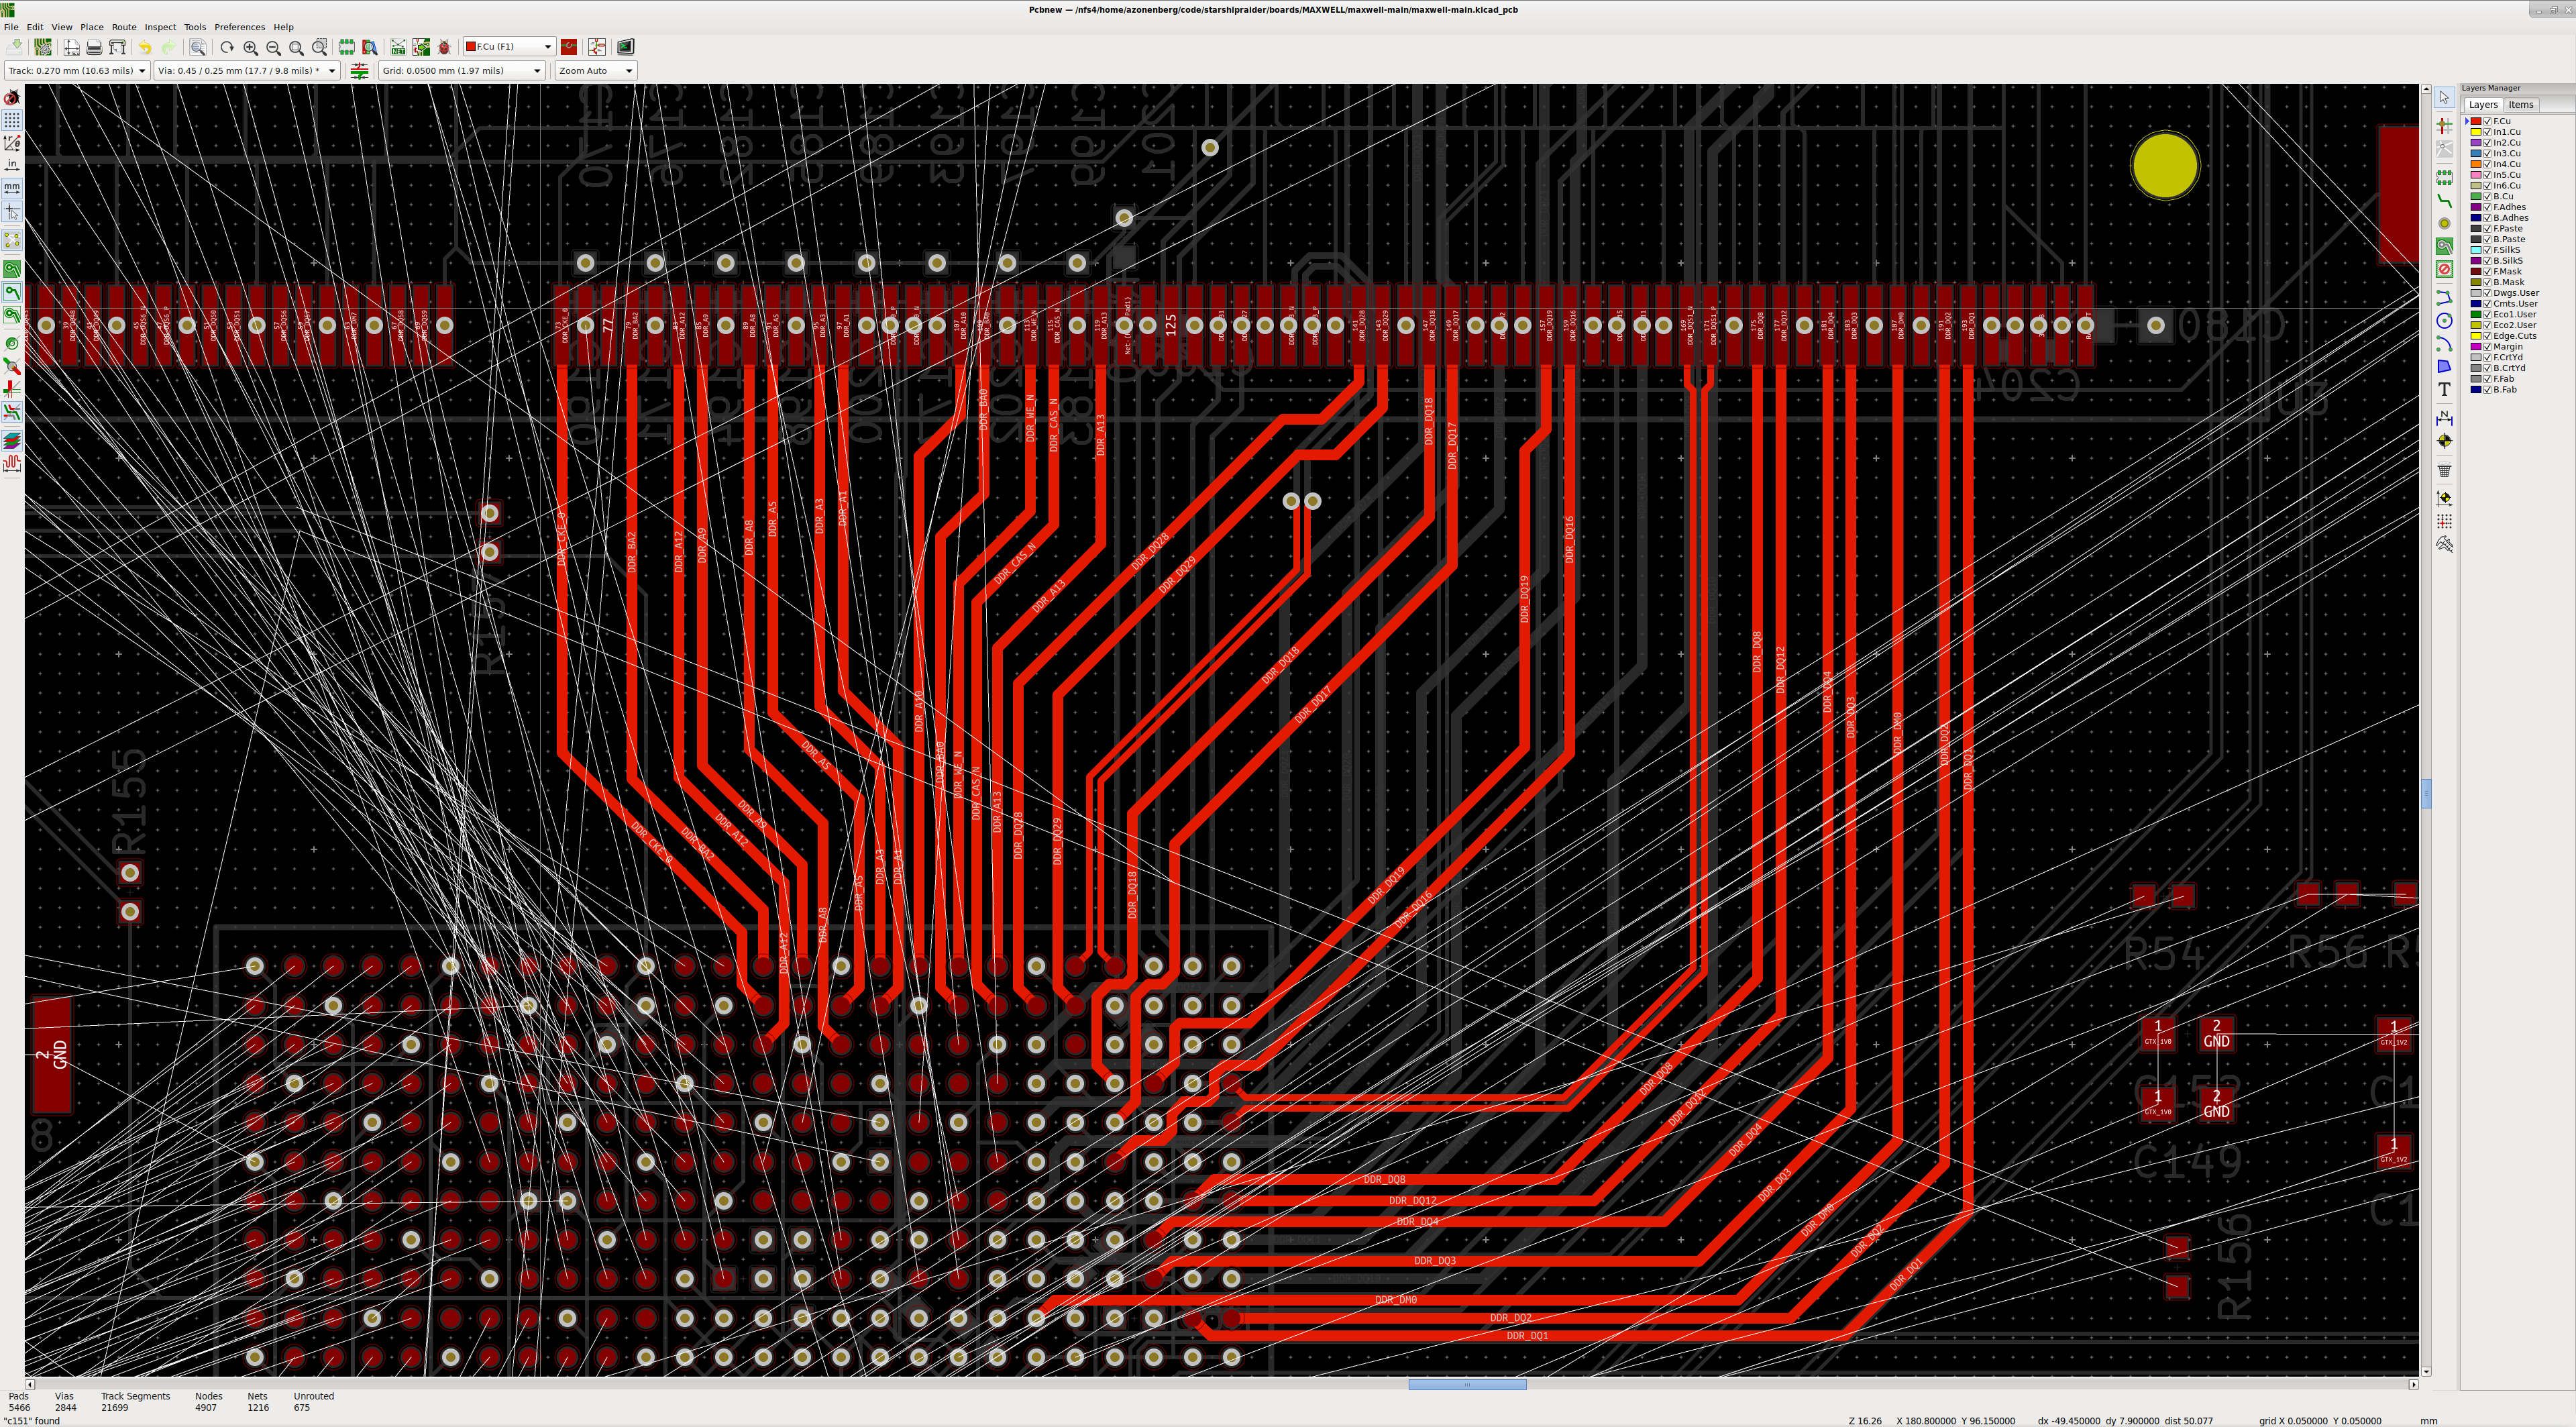The width and height of the screenshot is (2576, 1427).
Task: Toggle ratsnest display button
Action: click(12, 240)
